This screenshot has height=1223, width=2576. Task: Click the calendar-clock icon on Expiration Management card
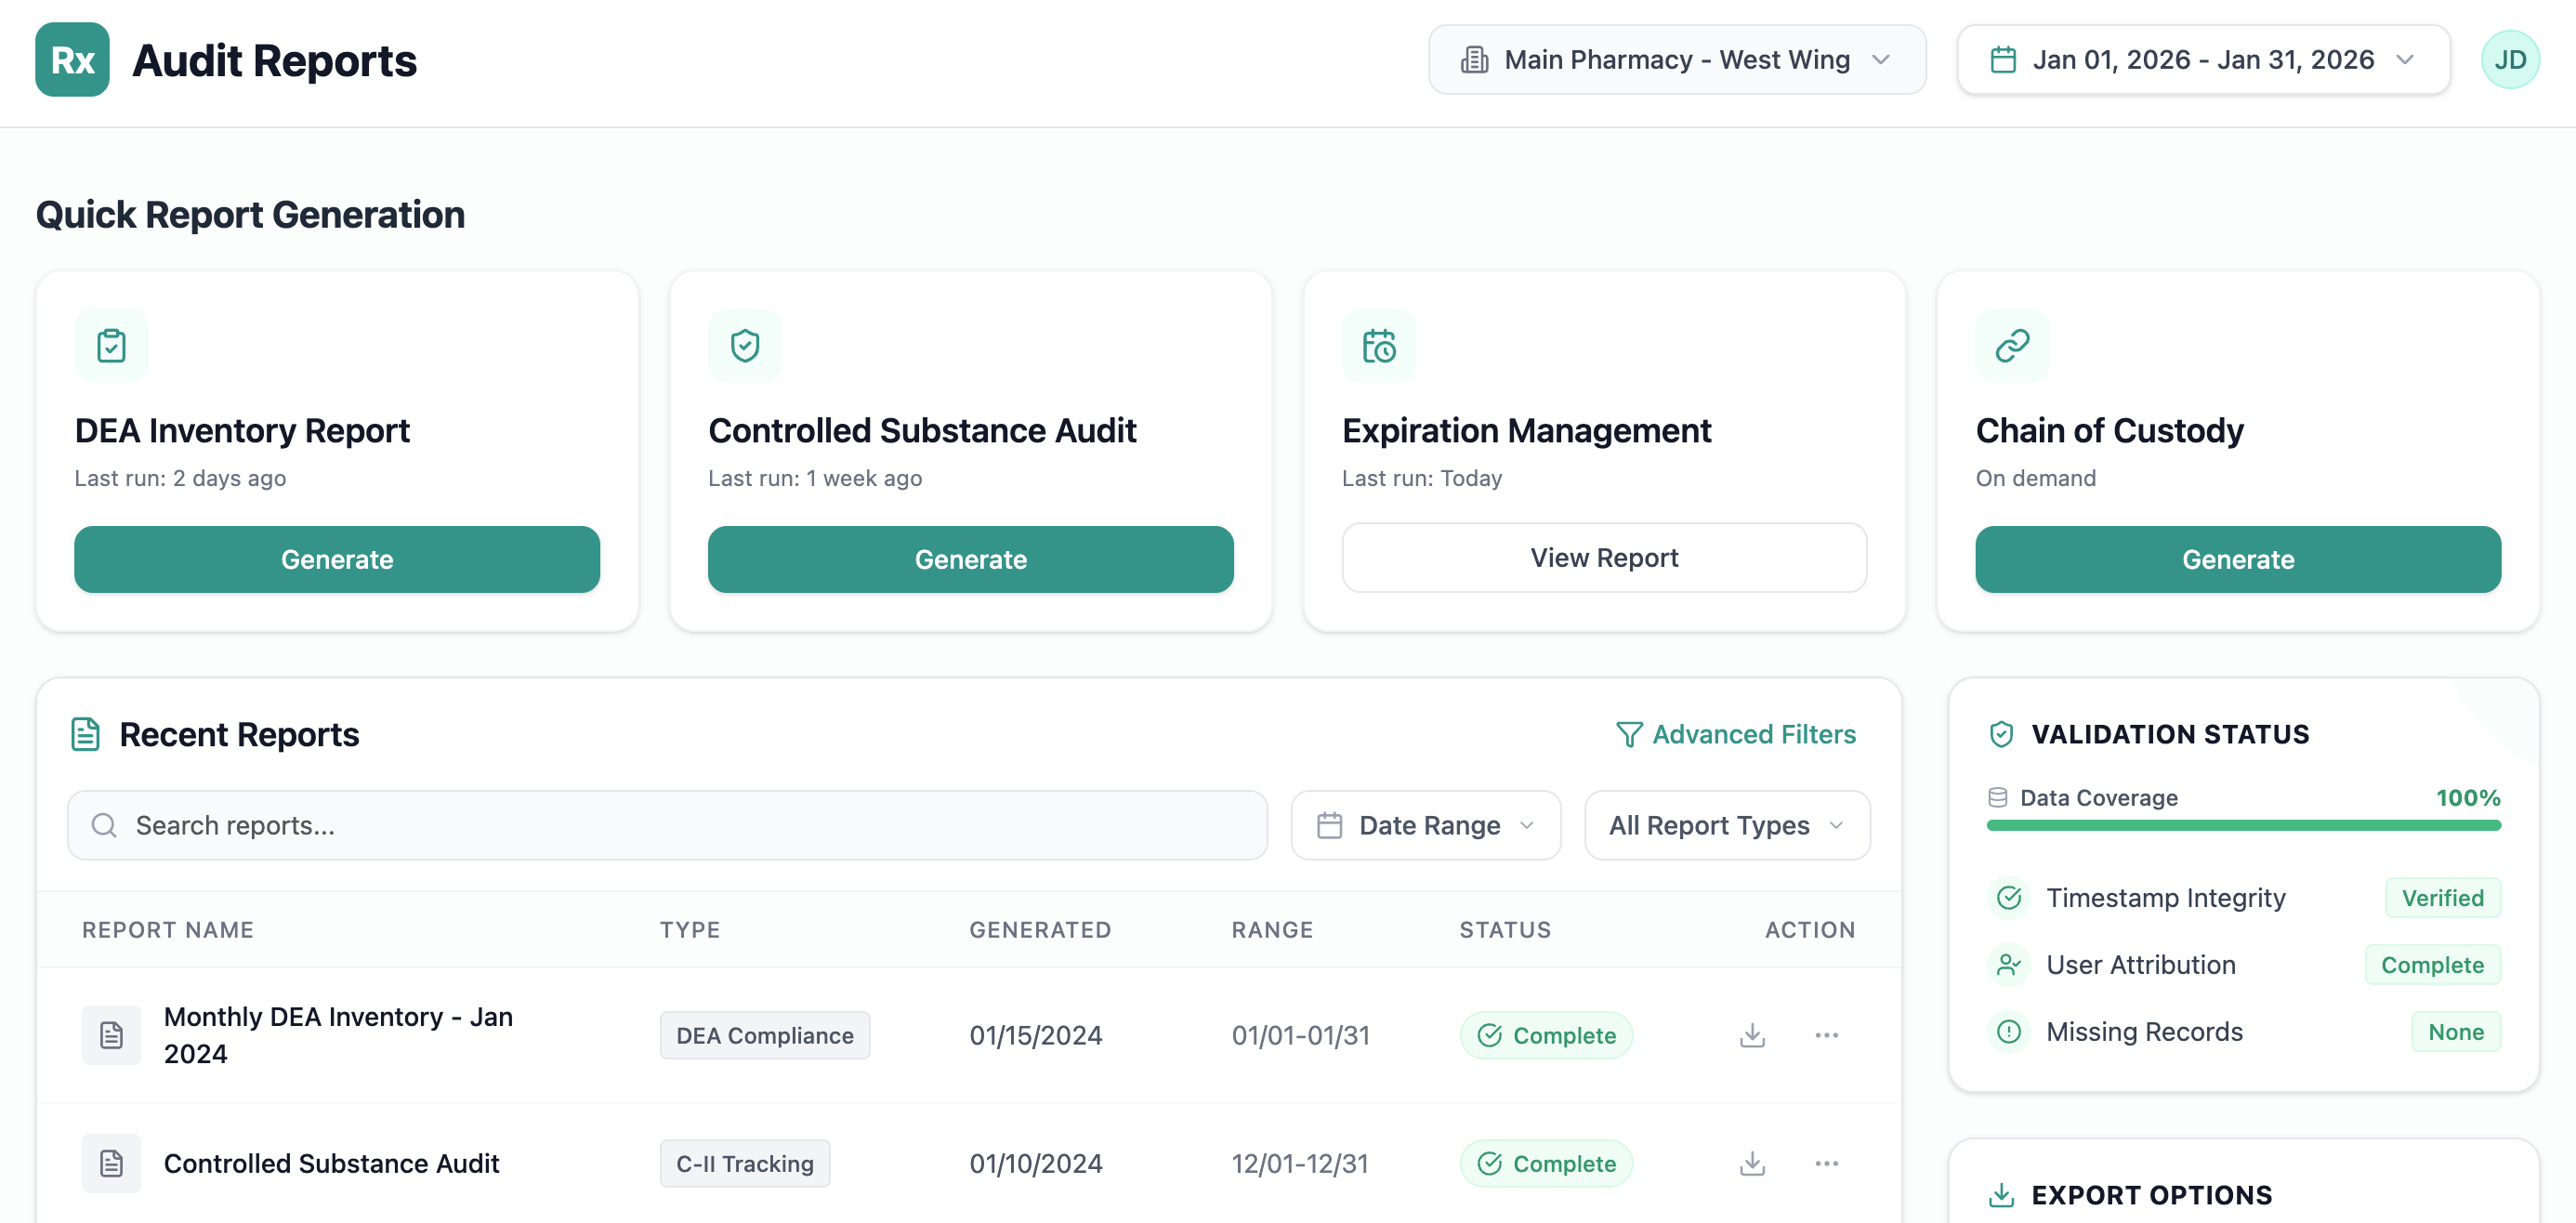point(1379,345)
